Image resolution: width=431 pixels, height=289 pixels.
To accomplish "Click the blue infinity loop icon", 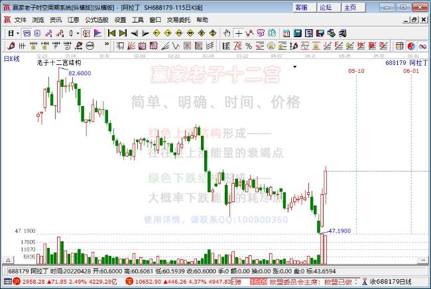I will coord(422,46).
